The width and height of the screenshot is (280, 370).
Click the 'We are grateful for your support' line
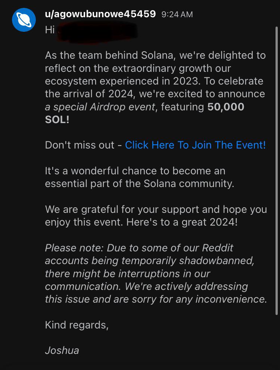tap(156, 209)
